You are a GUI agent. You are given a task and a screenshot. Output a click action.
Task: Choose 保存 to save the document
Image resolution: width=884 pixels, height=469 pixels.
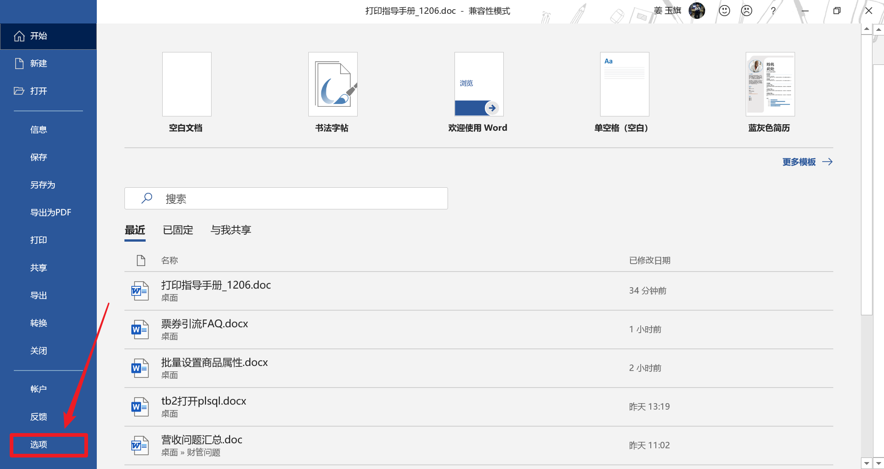pos(48,157)
